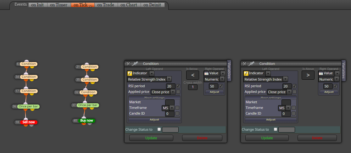Open Indicator dropdown in Is Below panel
The height and width of the screenshot is (153, 351).
[x=152, y=73]
